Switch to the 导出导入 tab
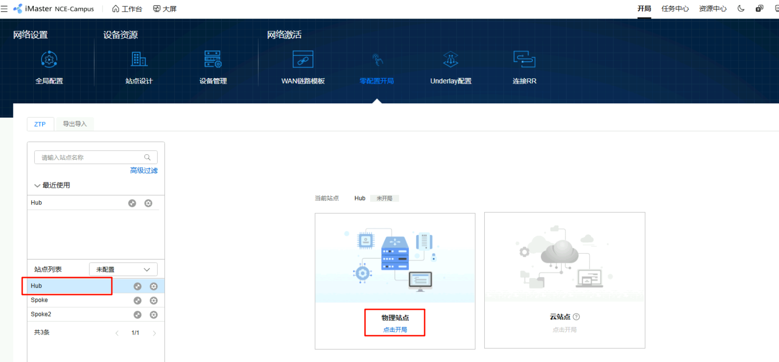This screenshot has width=779, height=362. (75, 124)
